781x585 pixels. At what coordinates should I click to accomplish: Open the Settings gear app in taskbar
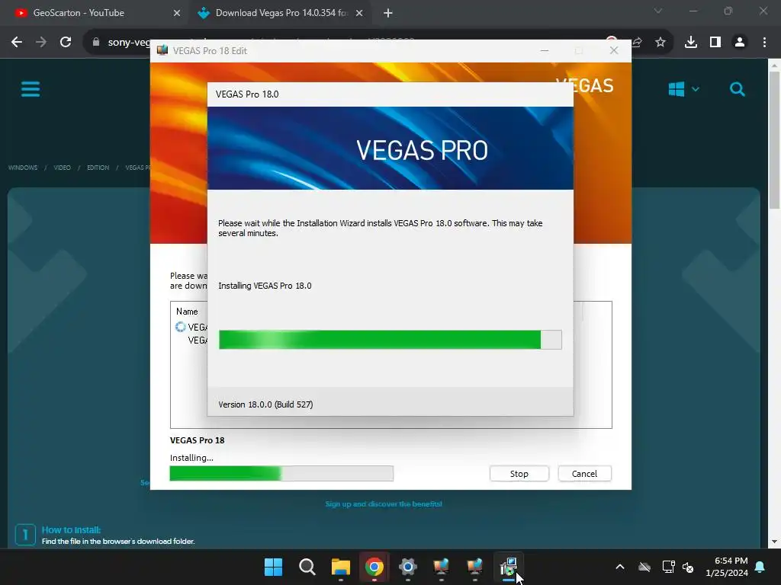click(407, 567)
